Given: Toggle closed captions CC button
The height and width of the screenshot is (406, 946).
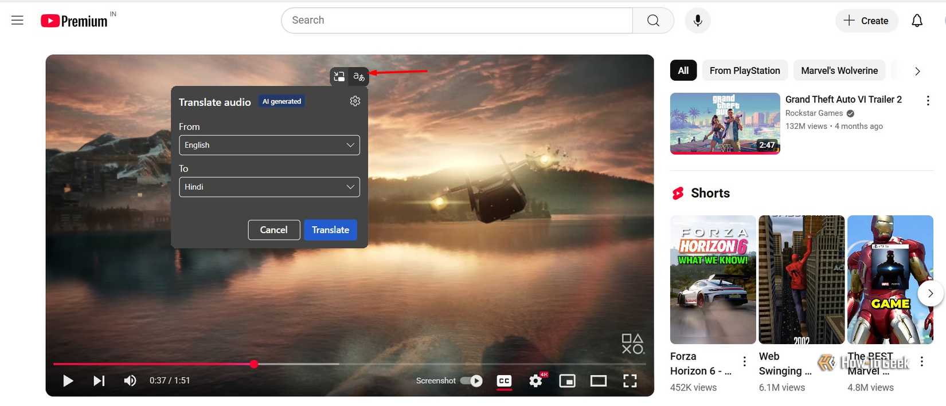Looking at the screenshot, I should [x=504, y=381].
